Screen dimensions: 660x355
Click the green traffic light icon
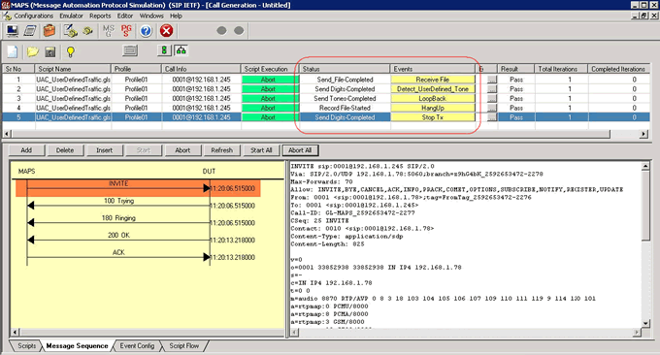164,50
